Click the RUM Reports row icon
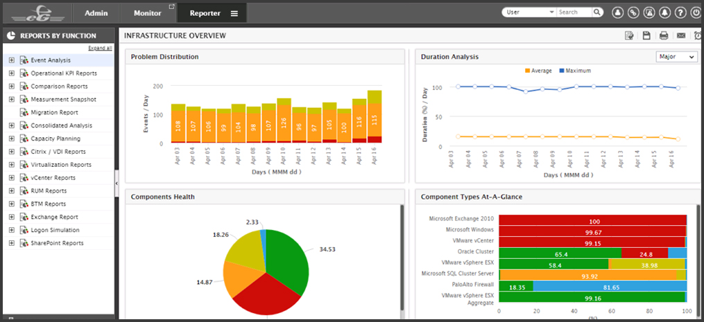The image size is (704, 322). click(x=24, y=191)
